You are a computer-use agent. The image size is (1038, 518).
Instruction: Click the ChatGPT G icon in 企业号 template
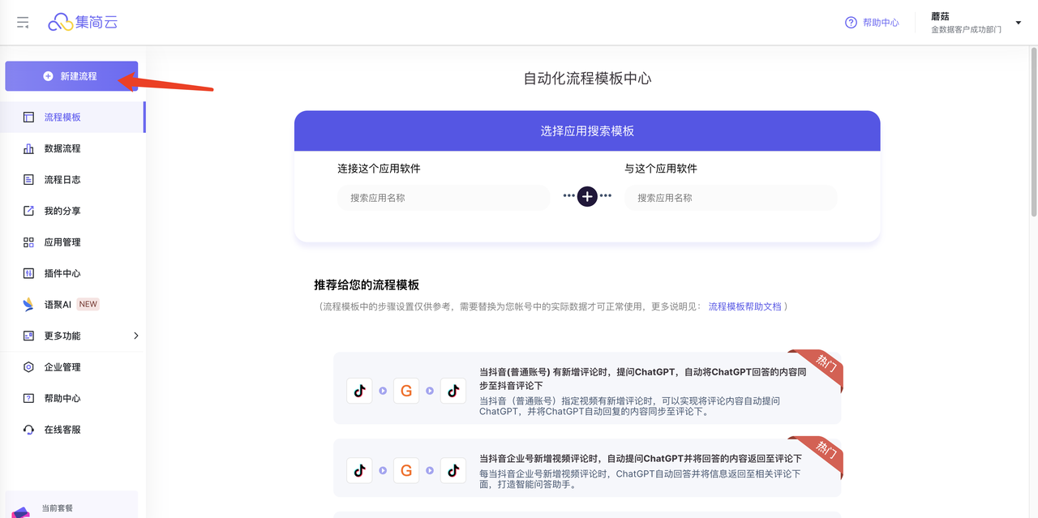[406, 470]
